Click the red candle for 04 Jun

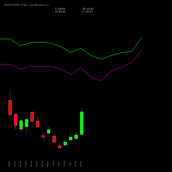32,117
